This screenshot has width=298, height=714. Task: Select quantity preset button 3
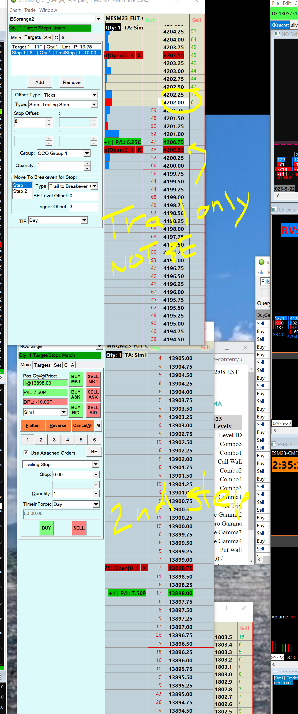click(x=54, y=440)
